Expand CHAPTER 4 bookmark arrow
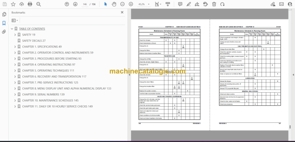 (15, 65)
